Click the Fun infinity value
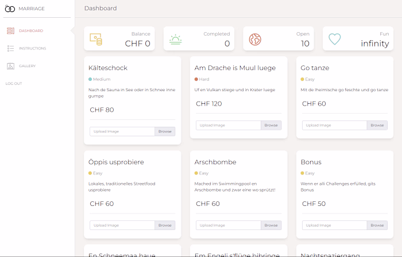402x257 pixels. [x=375, y=44]
